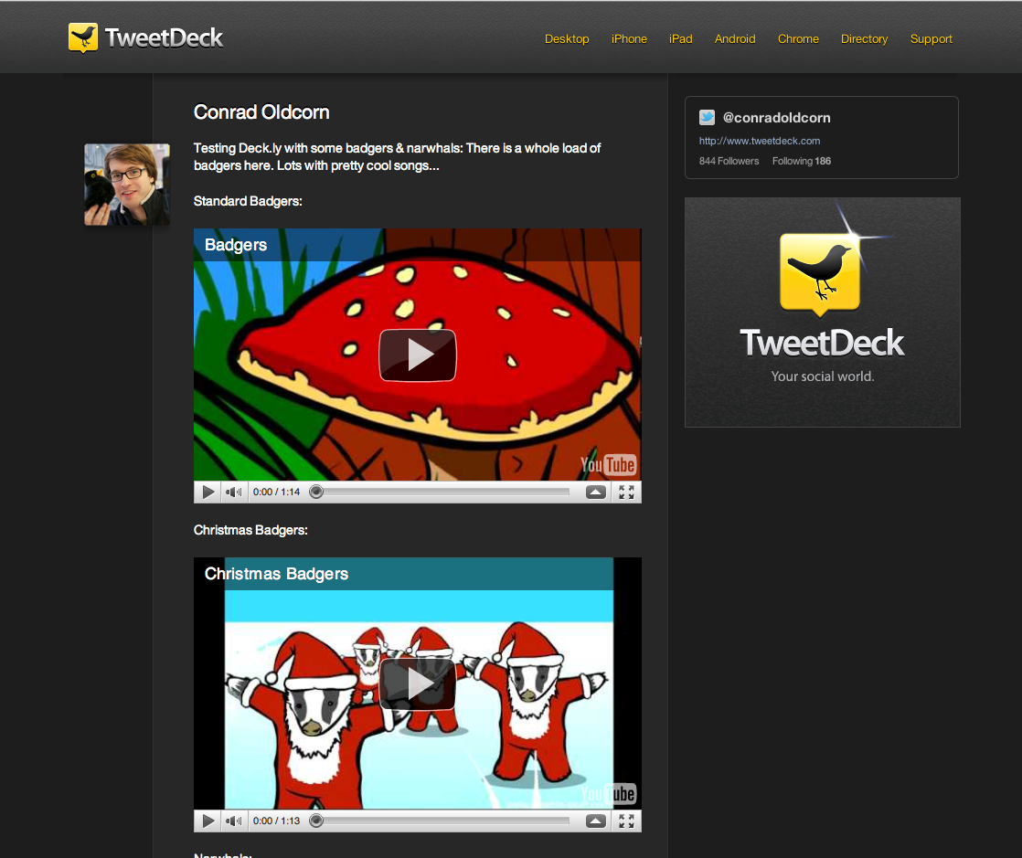Click the Following 186 count

coord(801,161)
